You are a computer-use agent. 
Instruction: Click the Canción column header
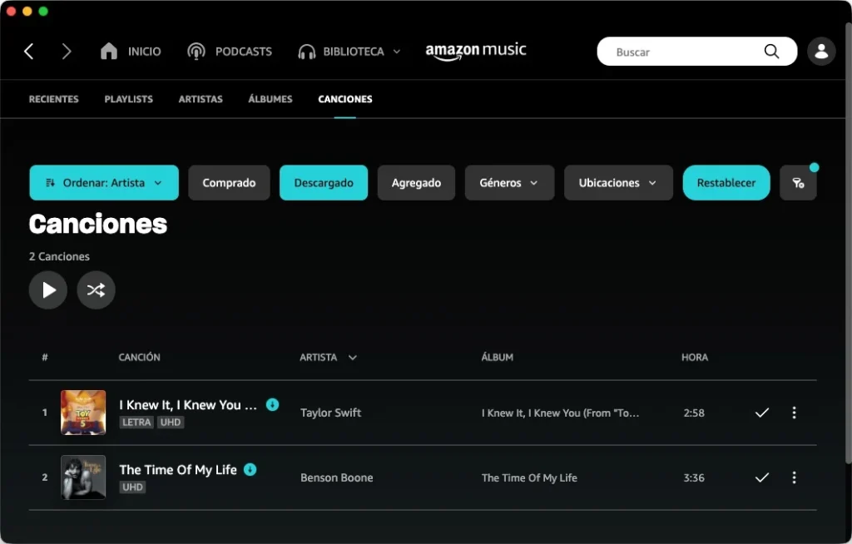pos(140,357)
